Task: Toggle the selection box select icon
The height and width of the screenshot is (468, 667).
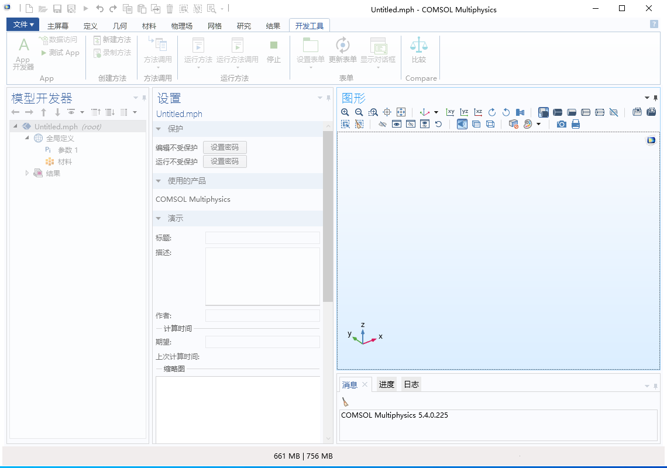Action: click(345, 124)
